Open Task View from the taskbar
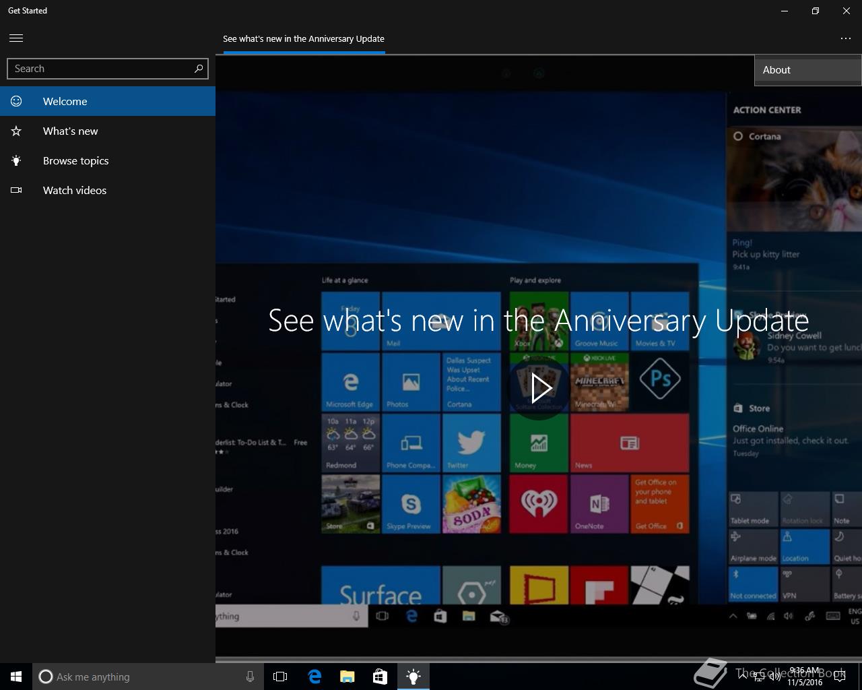 tap(280, 677)
